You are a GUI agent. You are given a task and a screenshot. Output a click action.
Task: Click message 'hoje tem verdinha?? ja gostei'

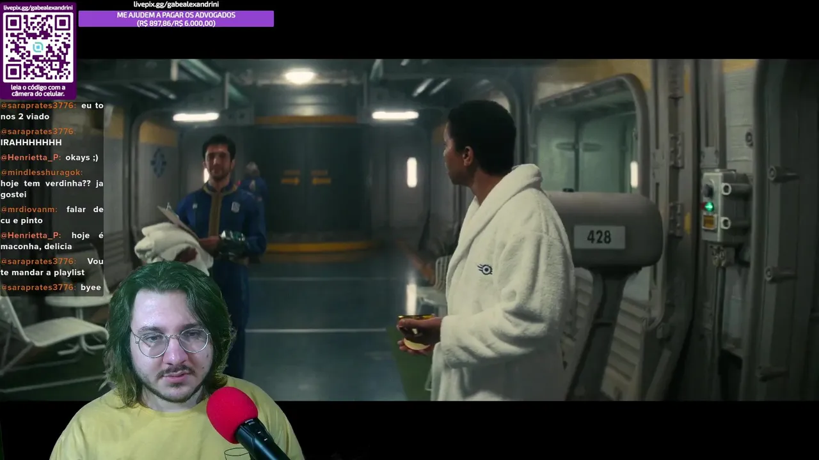pos(52,188)
